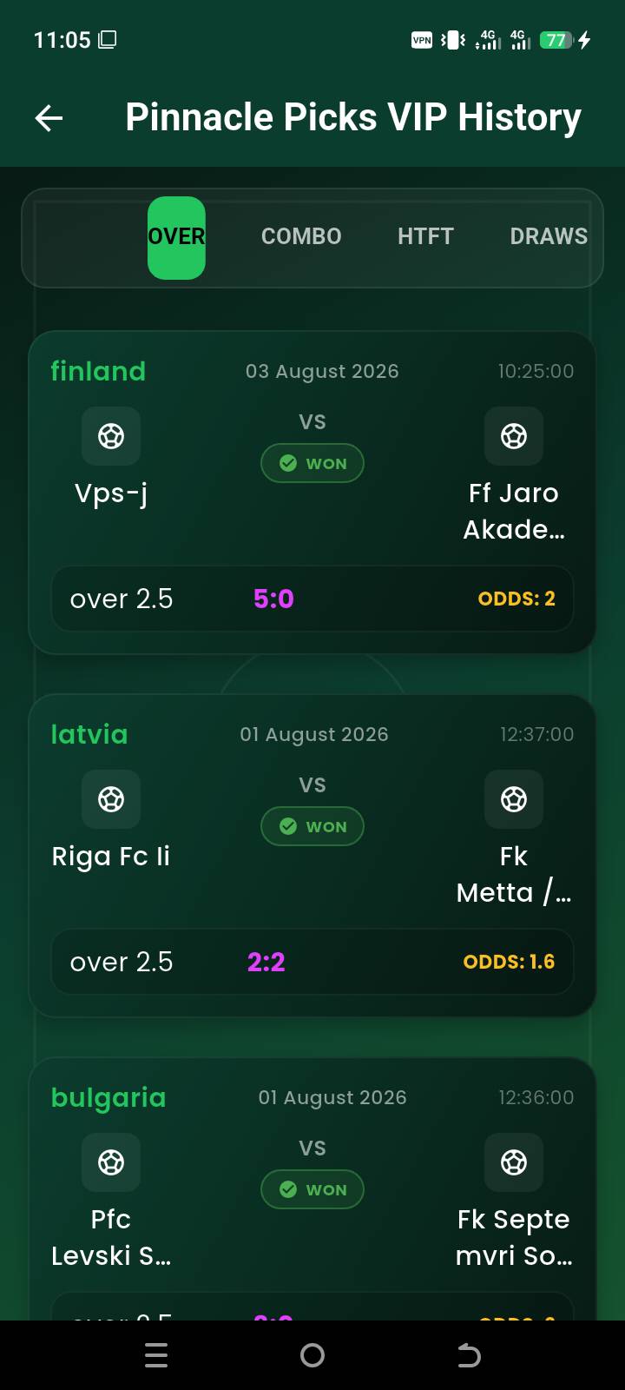Tap the Pfc Levski team ball icon
Image resolution: width=625 pixels, height=1390 pixels.
coord(111,1162)
